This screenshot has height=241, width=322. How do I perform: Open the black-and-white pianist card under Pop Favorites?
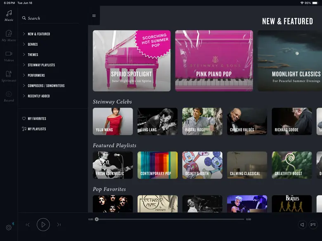[202, 204]
